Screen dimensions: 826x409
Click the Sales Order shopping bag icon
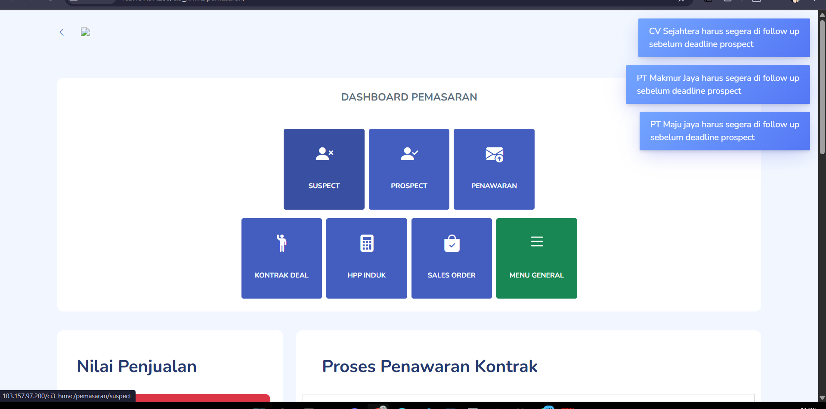(452, 243)
